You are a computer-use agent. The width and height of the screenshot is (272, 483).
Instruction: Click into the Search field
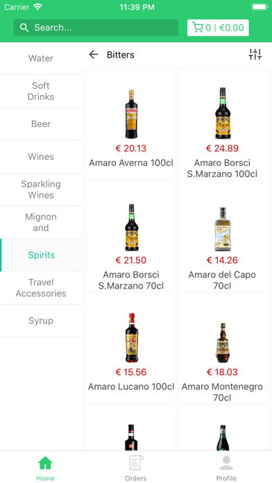96,28
